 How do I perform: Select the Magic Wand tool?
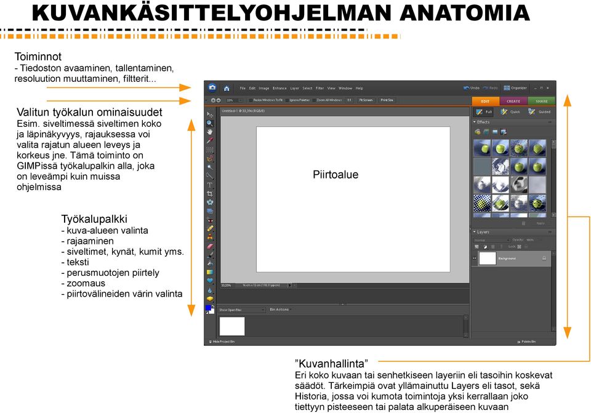click(x=210, y=167)
